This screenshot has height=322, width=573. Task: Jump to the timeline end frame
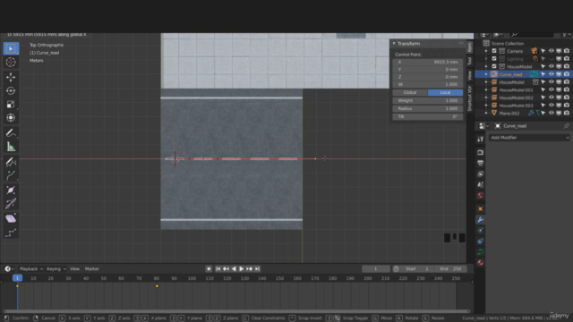(x=257, y=268)
